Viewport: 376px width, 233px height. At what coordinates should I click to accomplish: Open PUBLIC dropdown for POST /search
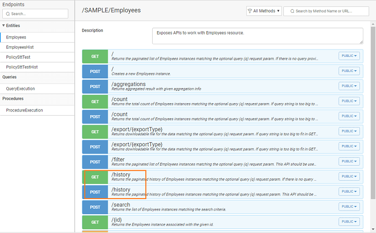pyautogui.click(x=349, y=207)
